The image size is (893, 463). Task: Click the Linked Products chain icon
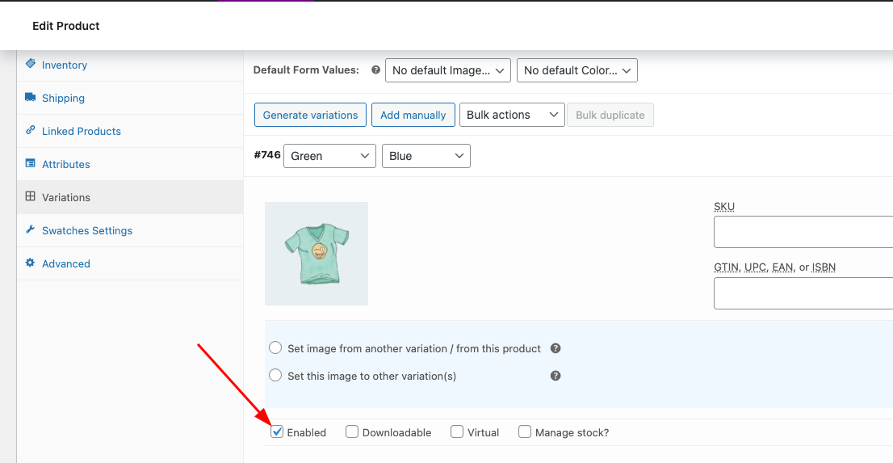30,131
